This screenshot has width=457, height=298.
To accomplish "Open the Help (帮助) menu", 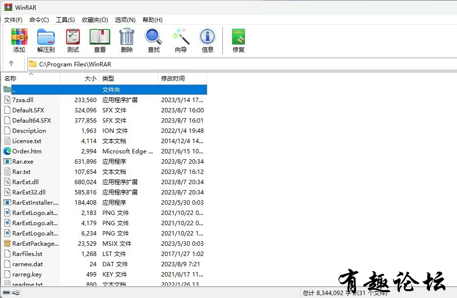I will 152,20.
